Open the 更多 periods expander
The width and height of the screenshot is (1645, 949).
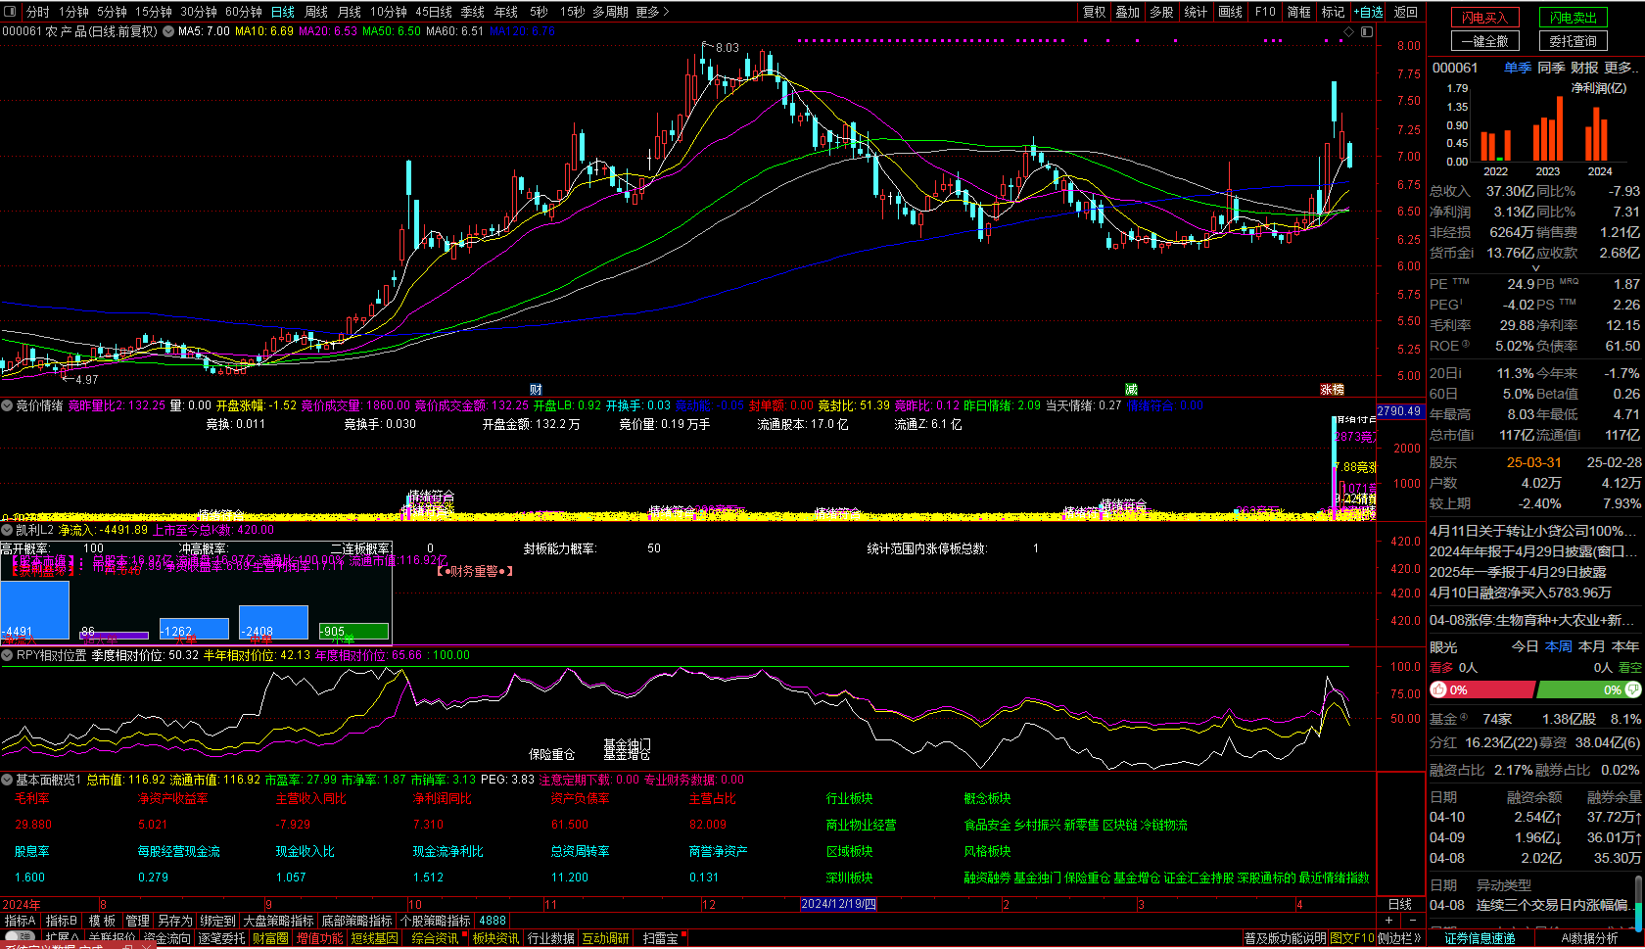tap(652, 12)
